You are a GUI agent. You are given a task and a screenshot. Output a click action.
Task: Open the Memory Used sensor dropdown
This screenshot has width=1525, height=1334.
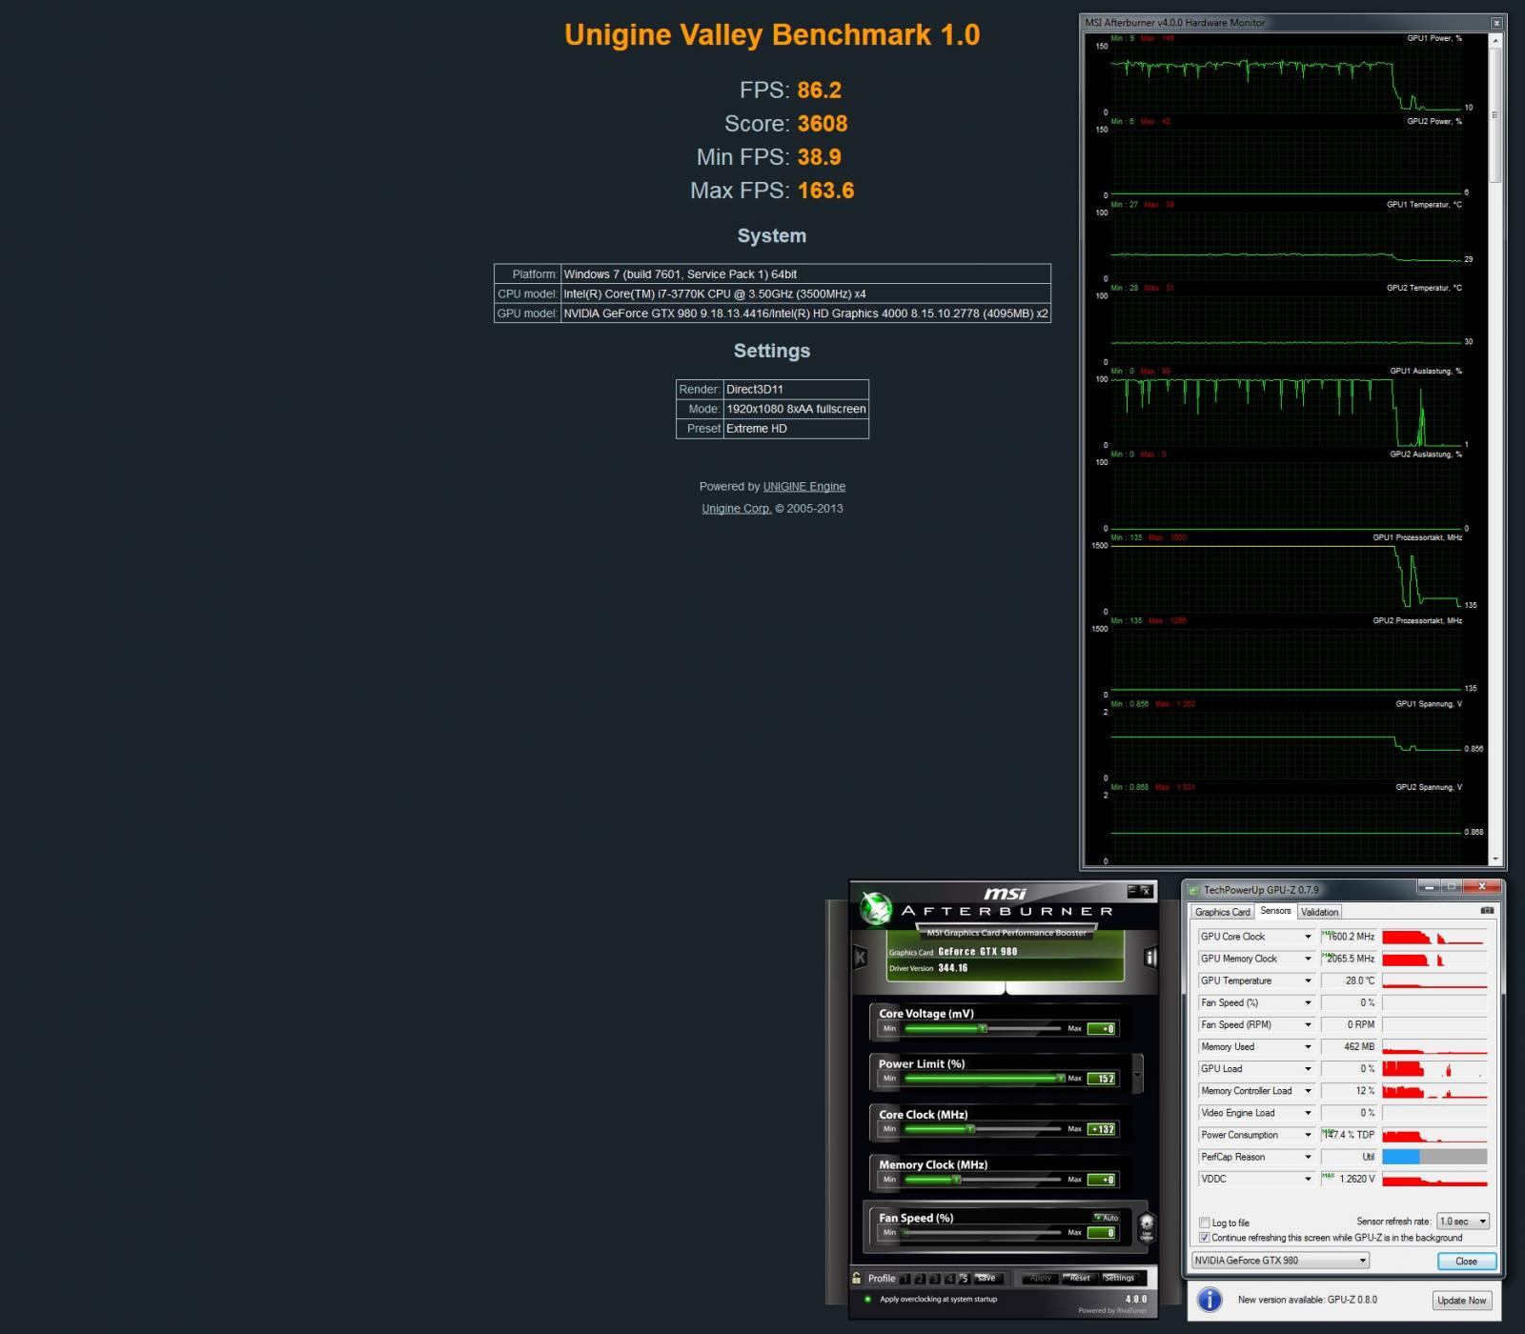coord(1308,1046)
